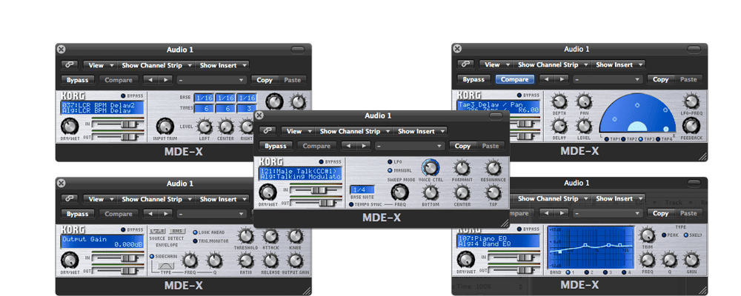Open settings preset dropdown in Male Talk window

410,146
